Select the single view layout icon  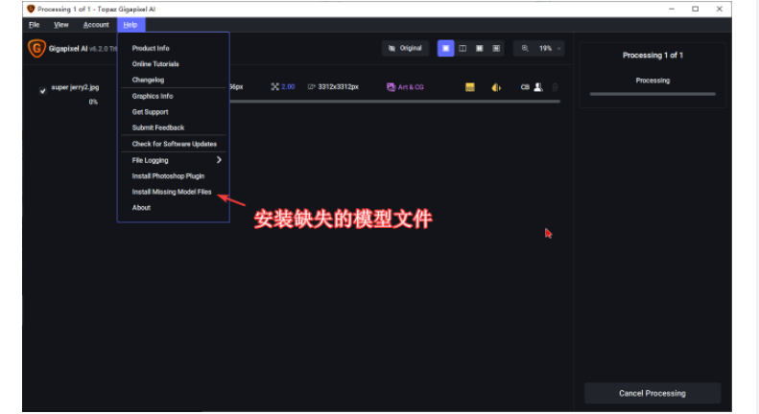[x=446, y=48]
